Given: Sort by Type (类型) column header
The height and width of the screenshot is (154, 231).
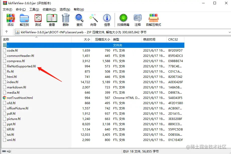Looking at the screenshot, I should point(127,39).
